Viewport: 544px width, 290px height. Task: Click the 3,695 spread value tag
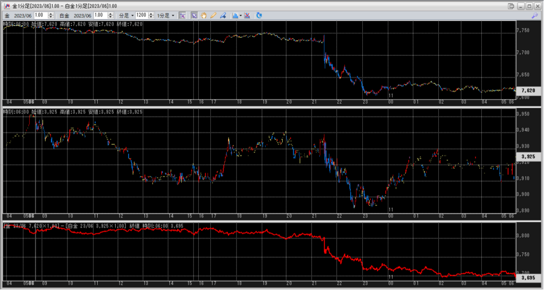tap(528, 277)
